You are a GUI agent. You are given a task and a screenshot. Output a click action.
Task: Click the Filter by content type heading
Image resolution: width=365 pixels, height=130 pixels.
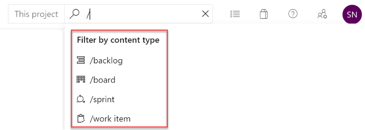pos(118,40)
